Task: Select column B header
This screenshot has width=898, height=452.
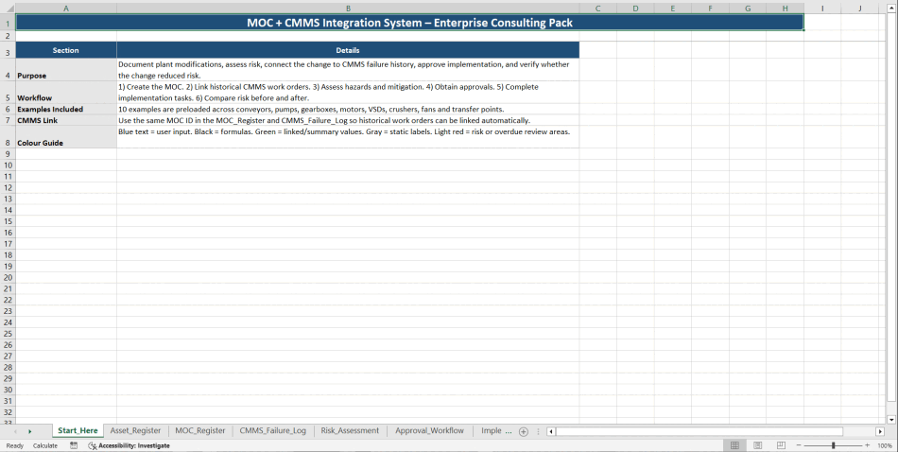Action: (x=348, y=9)
